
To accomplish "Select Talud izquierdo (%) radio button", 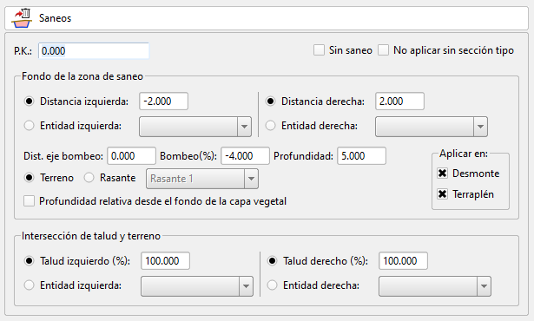I will coord(30,261).
